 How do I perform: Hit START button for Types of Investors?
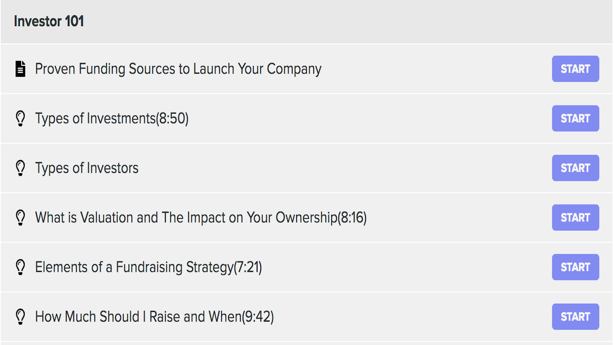(x=575, y=168)
